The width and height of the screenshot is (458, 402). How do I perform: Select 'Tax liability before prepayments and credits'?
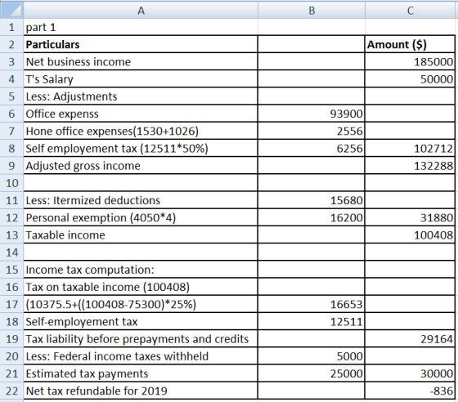[141, 339]
